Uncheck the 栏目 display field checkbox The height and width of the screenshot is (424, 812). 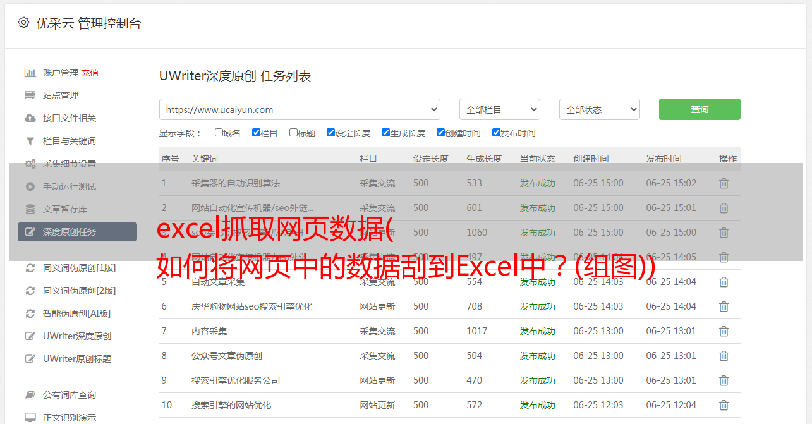[256, 133]
